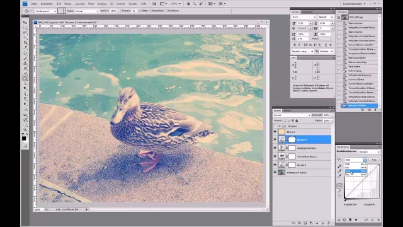Pick the black point eyedropper in Curves
The image size is (403, 227).
(x=339, y=166)
